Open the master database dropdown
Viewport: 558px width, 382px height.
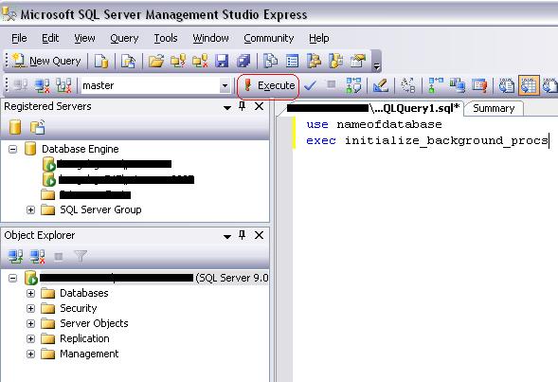point(225,86)
